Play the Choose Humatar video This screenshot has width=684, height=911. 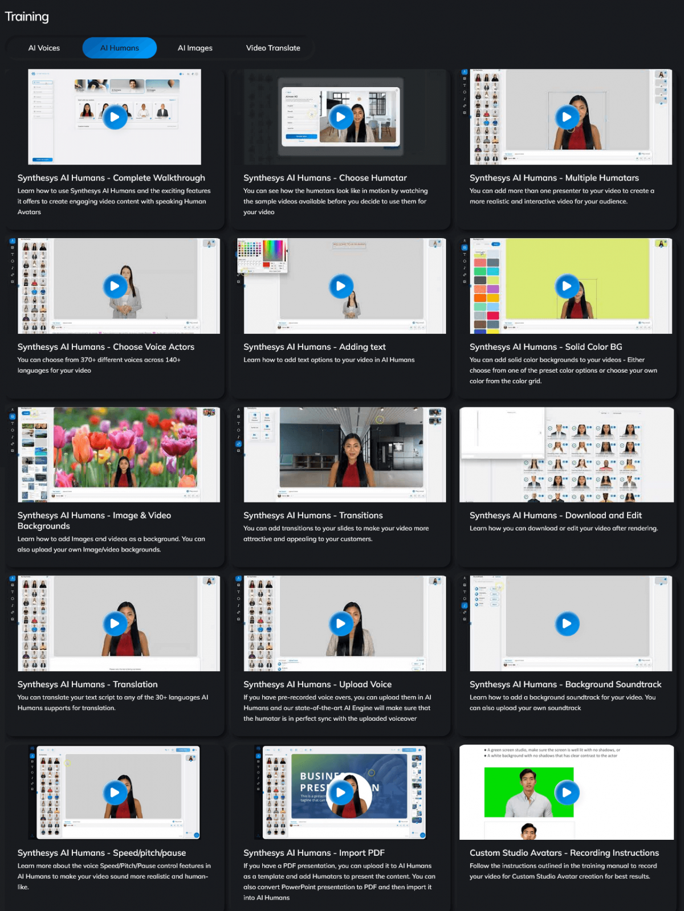[x=341, y=117]
